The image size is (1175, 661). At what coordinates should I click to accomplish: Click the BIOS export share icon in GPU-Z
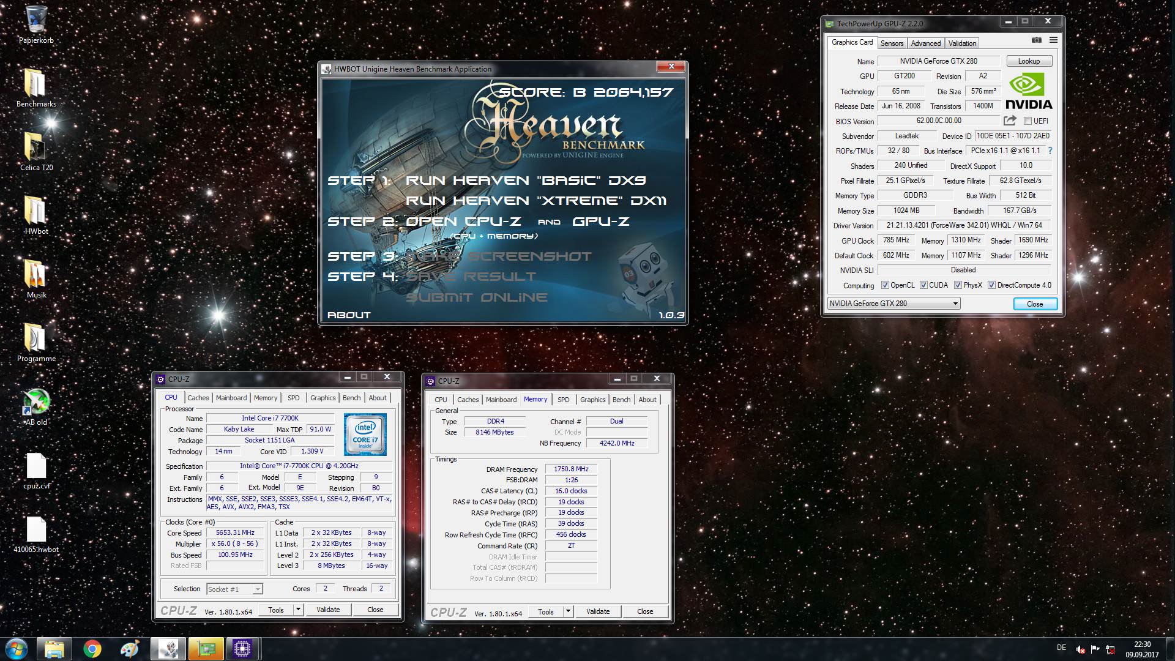(1010, 121)
